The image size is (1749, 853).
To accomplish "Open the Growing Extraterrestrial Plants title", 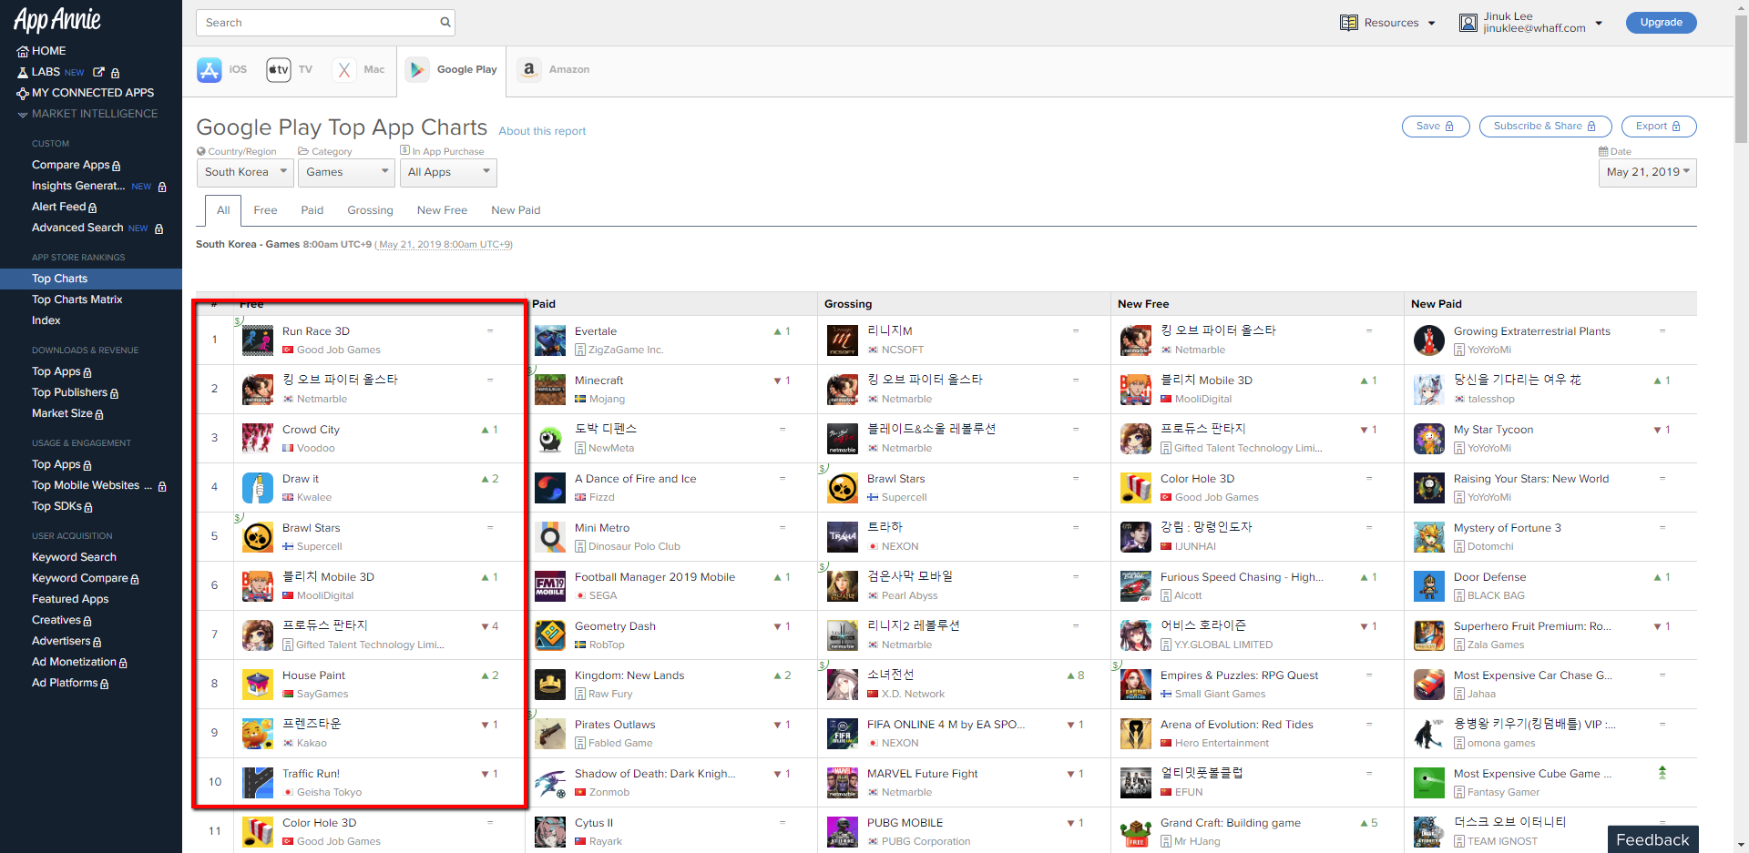I will (1532, 331).
